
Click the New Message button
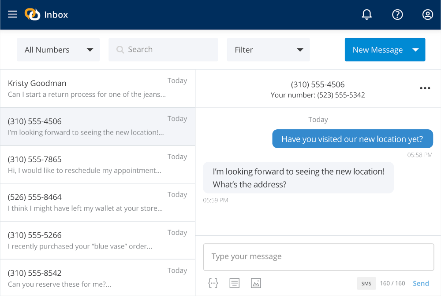coord(377,50)
